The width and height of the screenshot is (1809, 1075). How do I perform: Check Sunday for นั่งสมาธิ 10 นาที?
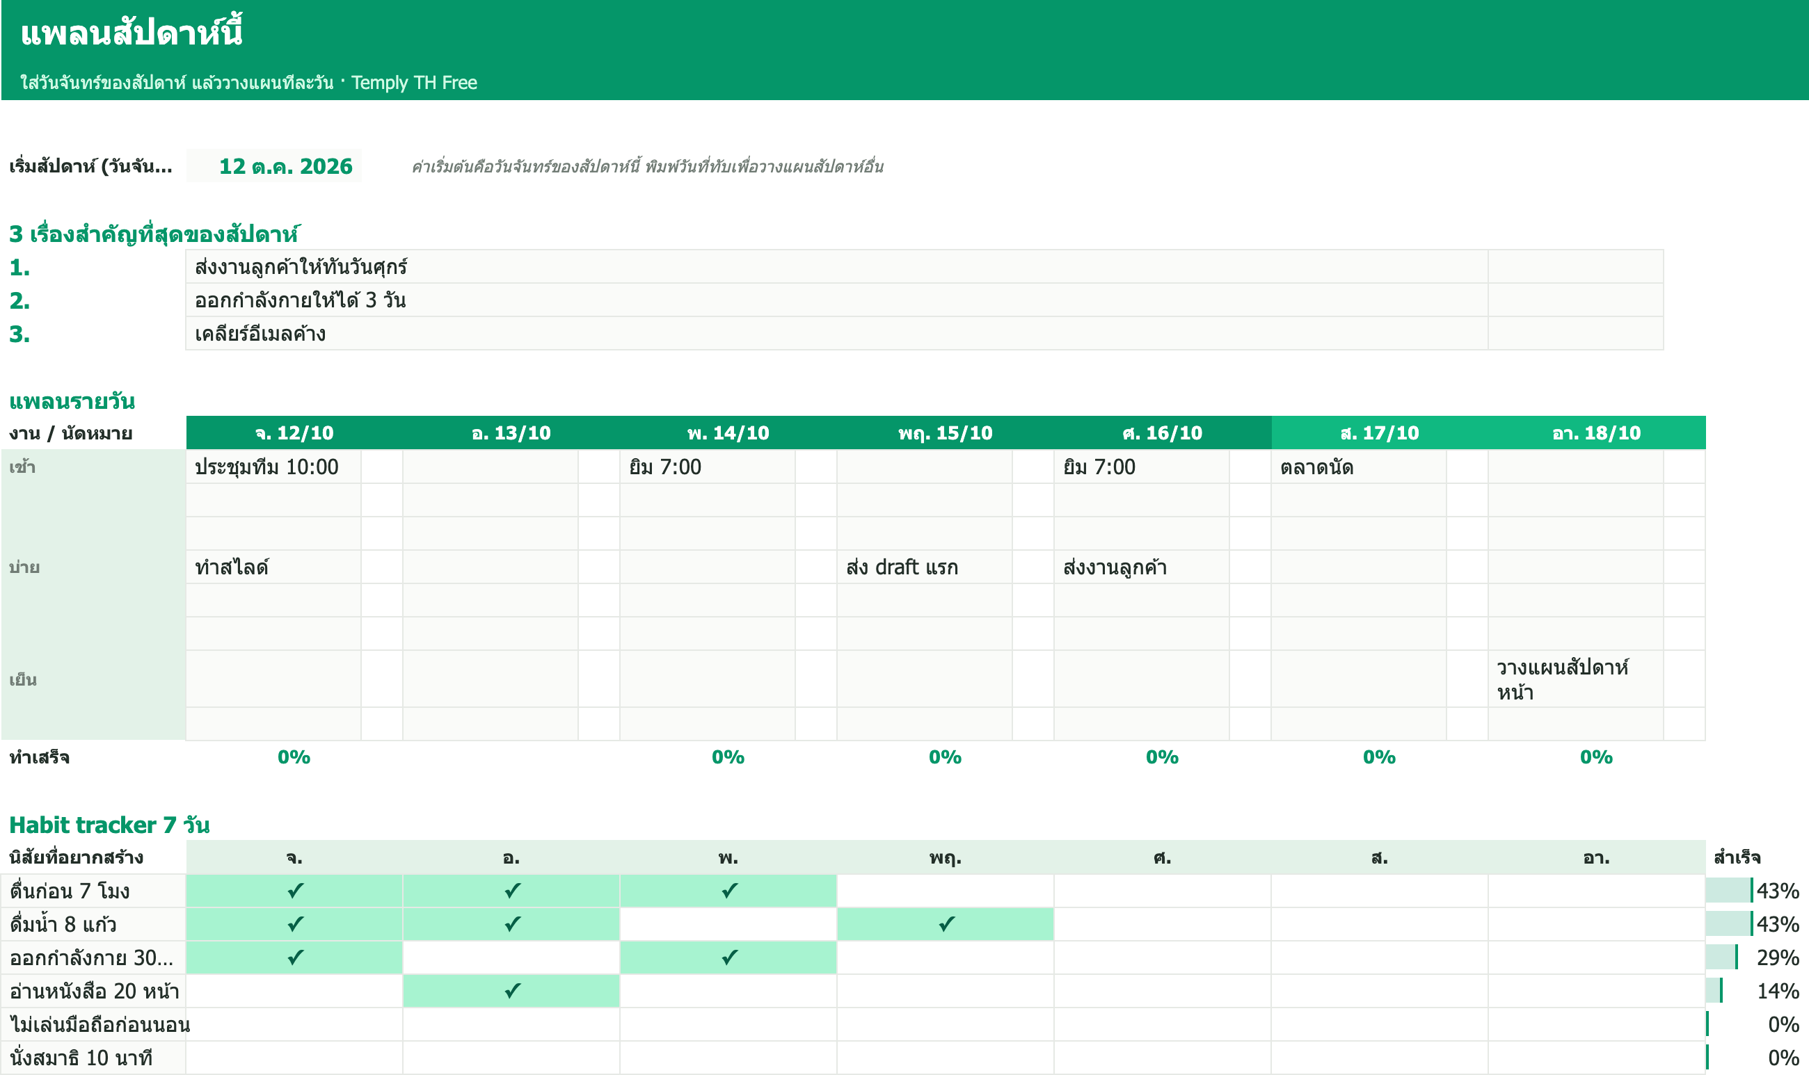[1597, 1058]
